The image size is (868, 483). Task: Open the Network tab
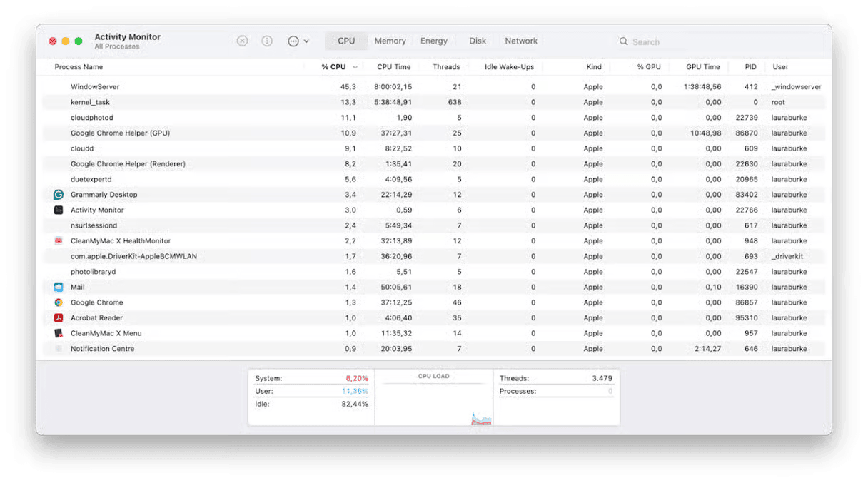521,41
